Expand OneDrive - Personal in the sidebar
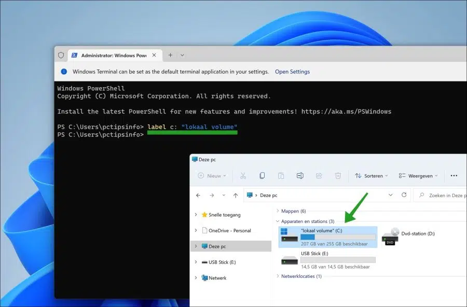 point(196,230)
